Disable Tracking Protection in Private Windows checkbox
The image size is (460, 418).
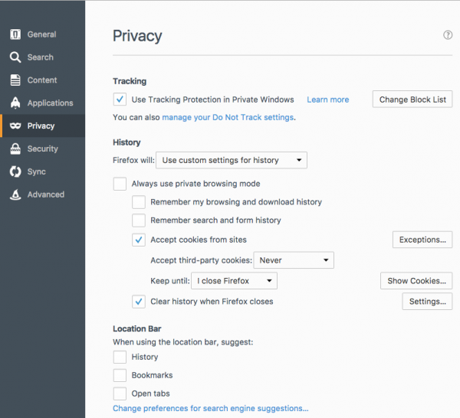point(120,100)
